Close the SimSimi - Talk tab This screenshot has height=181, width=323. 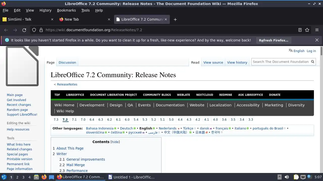(52, 19)
